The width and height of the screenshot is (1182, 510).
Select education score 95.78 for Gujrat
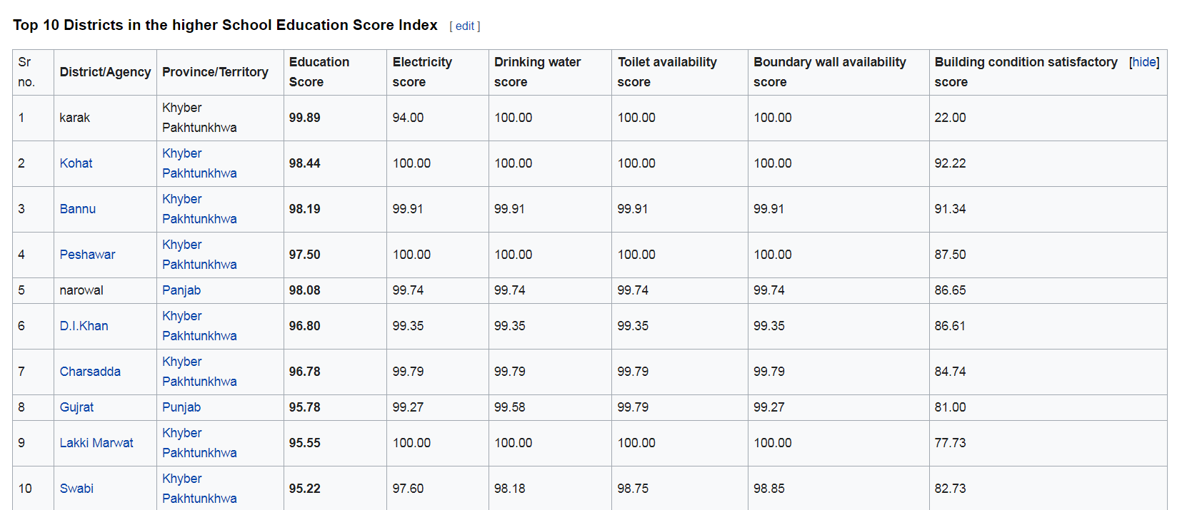(x=304, y=407)
